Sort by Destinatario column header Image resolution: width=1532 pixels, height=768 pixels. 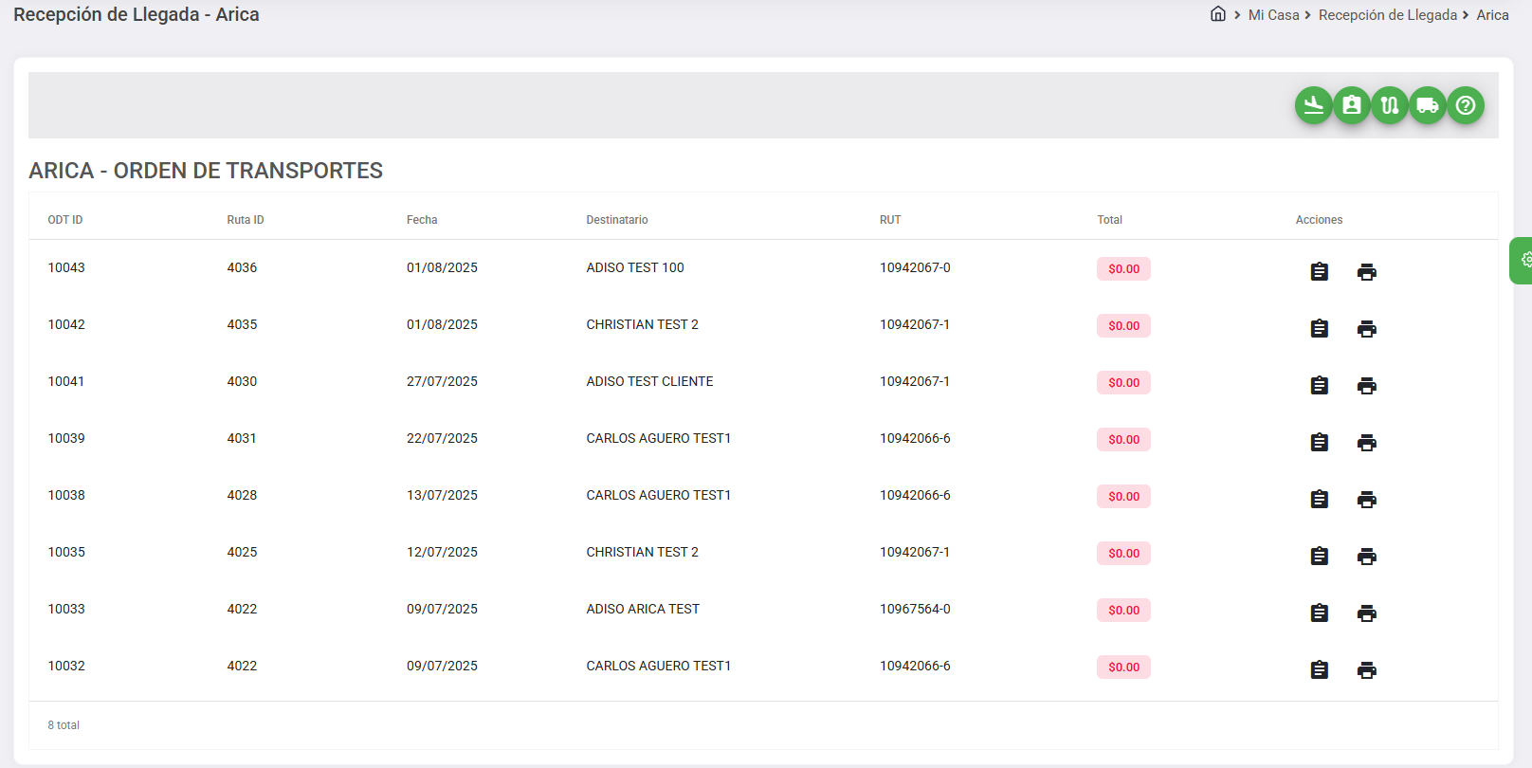617,220
